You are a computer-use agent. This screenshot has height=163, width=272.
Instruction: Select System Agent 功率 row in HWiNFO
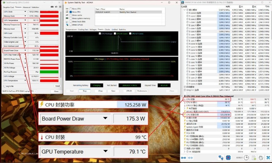(226, 127)
